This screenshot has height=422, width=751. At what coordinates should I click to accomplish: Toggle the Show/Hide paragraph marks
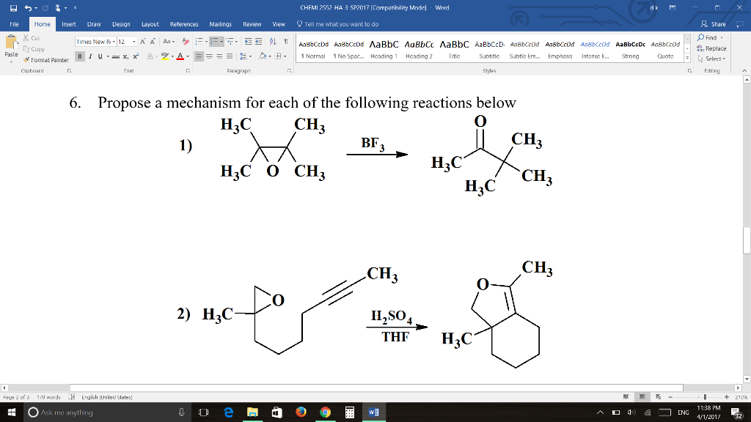point(286,41)
